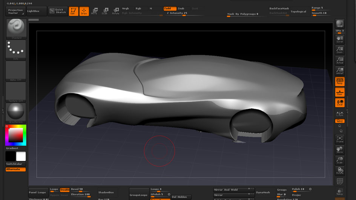Click Panel Loops button
Image resolution: width=356 pixels, height=200 pixels.
[38, 192]
